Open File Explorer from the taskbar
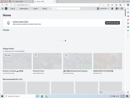Image resolution: width=130 pixels, height=98 pixels. click(47, 96)
